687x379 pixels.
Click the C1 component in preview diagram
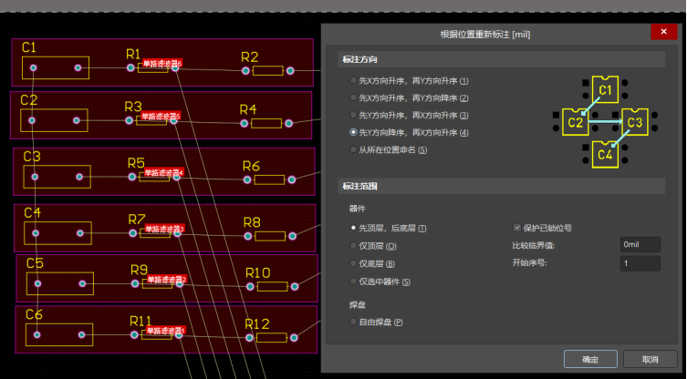pos(606,89)
